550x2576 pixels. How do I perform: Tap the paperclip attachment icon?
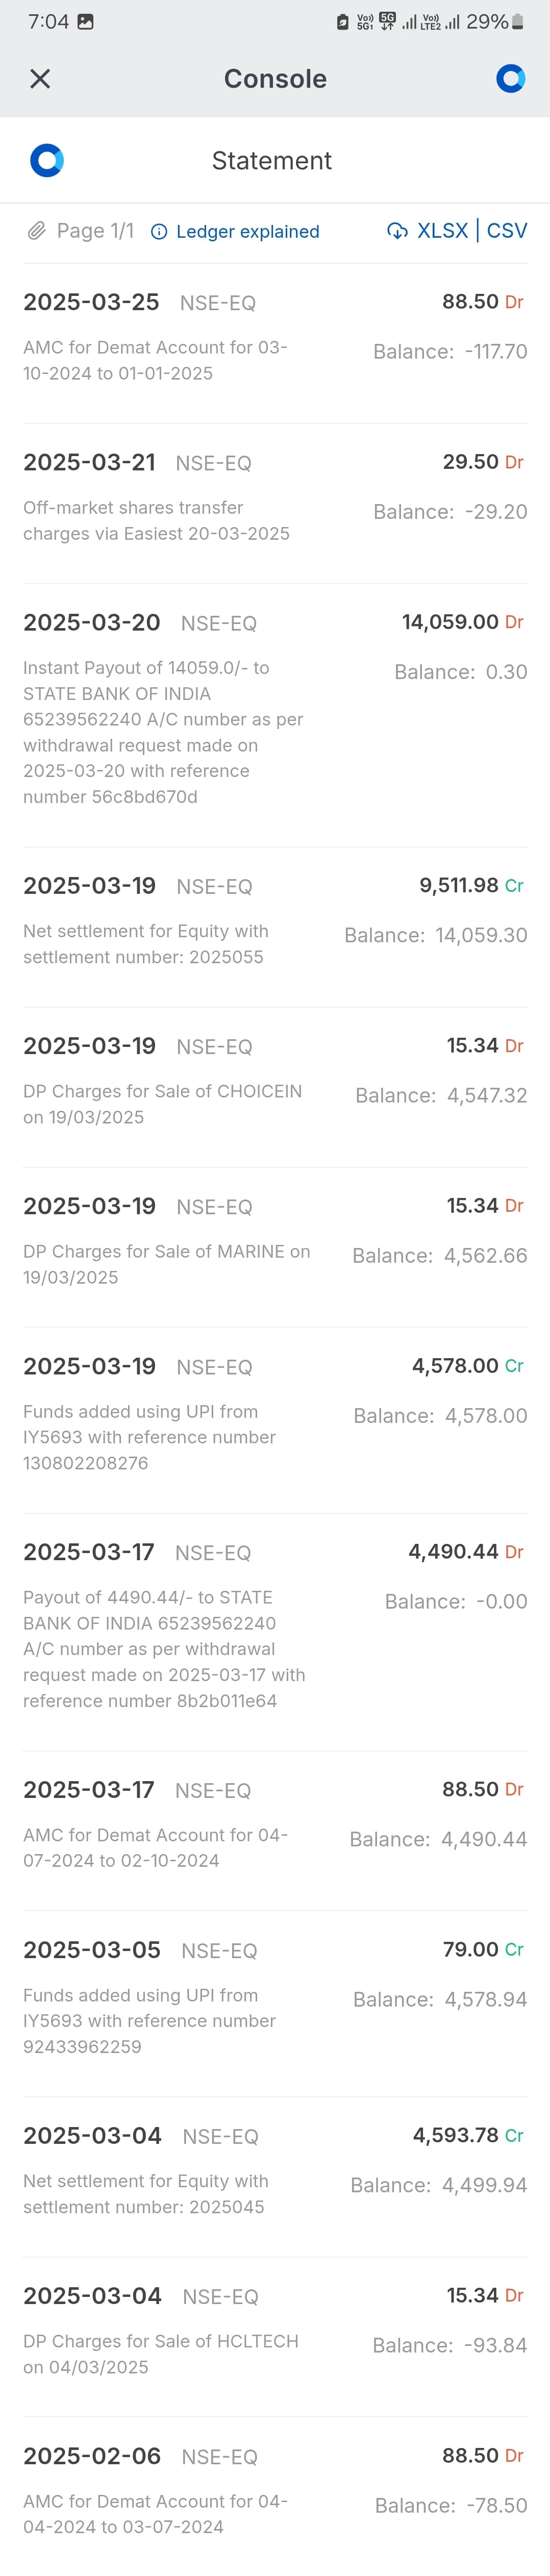pyautogui.click(x=36, y=231)
